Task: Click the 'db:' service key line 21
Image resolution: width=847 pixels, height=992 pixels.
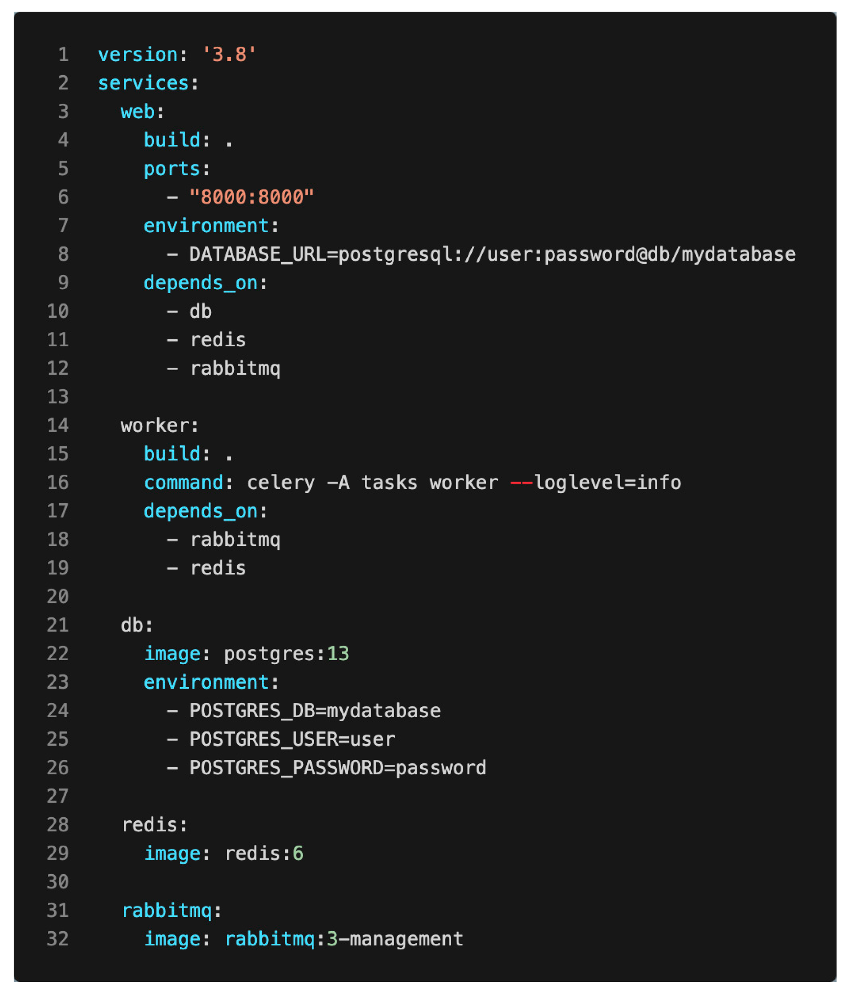Action: coord(136,625)
